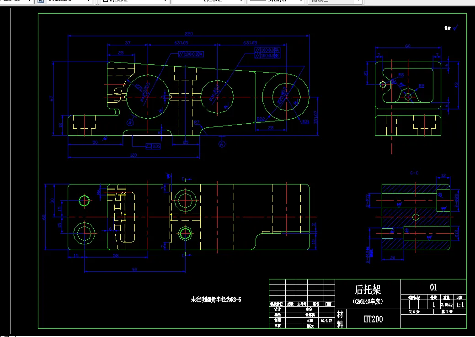
Task: Select the 43 dimension in side view
Action: [x=456, y=85]
